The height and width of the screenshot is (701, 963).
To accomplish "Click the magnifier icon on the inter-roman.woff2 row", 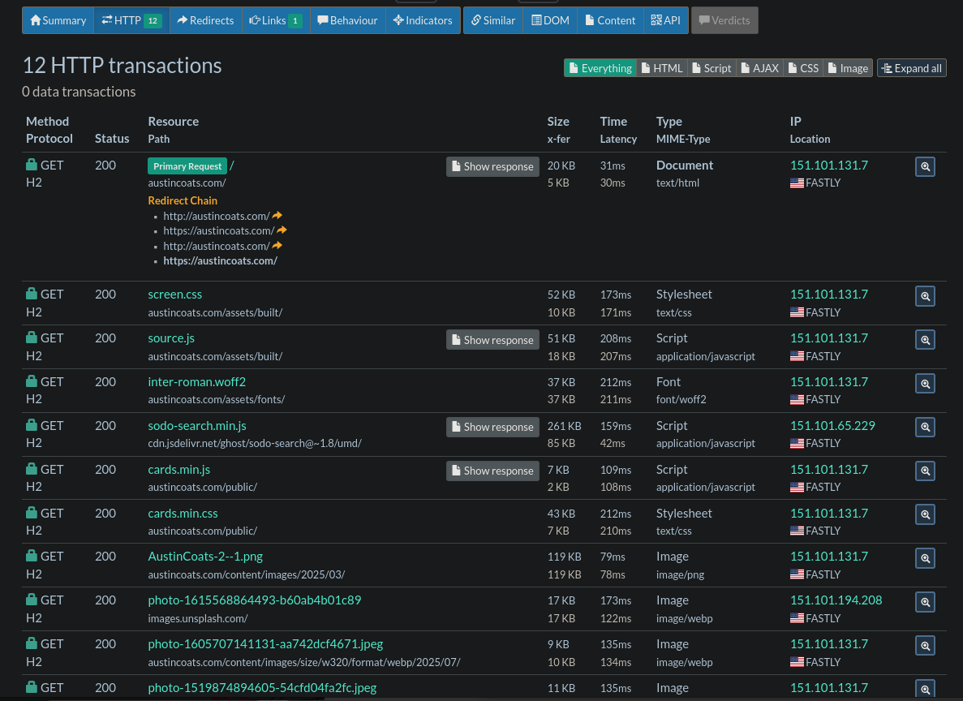I will (x=925, y=383).
